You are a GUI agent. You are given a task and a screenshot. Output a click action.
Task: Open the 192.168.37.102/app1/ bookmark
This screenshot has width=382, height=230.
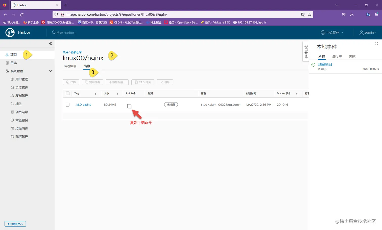[250, 23]
